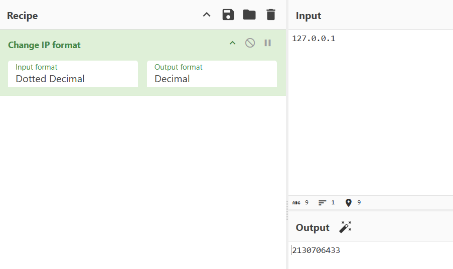Open the Input format dropdown
453x269 pixels.
(x=73, y=74)
